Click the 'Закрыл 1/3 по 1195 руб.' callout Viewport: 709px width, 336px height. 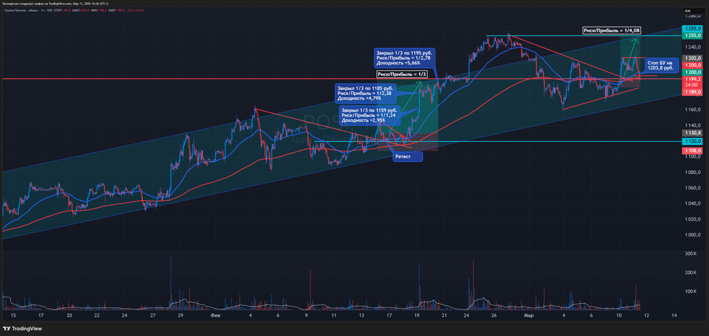coord(404,57)
